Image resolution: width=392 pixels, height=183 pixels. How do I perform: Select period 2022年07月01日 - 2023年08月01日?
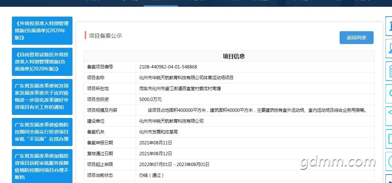click(x=174, y=164)
